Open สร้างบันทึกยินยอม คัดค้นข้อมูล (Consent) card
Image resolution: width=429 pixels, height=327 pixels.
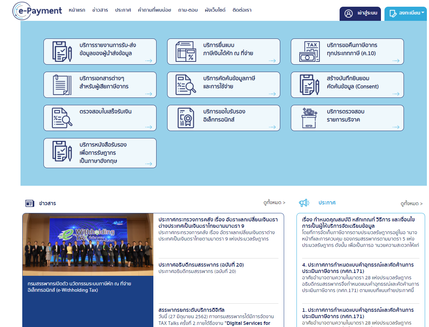347,85
